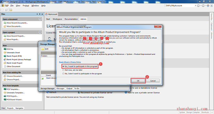Open the Admin page tab
The image size is (214, 114).
(83, 19)
